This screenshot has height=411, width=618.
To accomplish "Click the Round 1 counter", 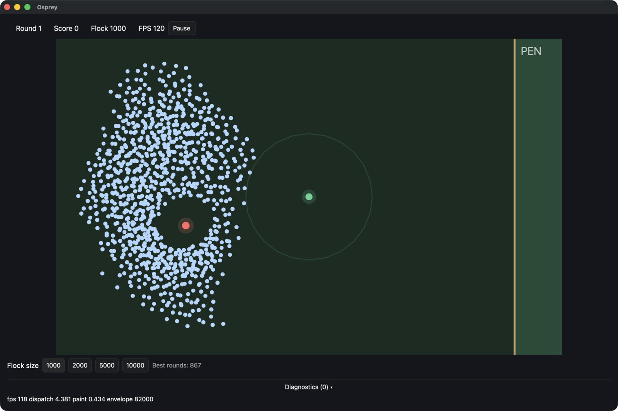I will pos(29,29).
